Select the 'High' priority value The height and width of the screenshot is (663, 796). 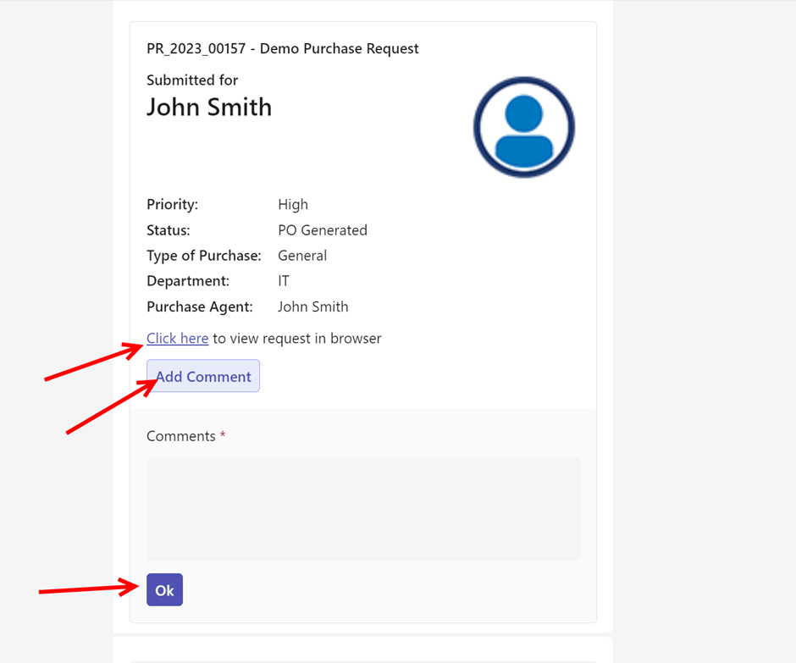click(x=293, y=205)
